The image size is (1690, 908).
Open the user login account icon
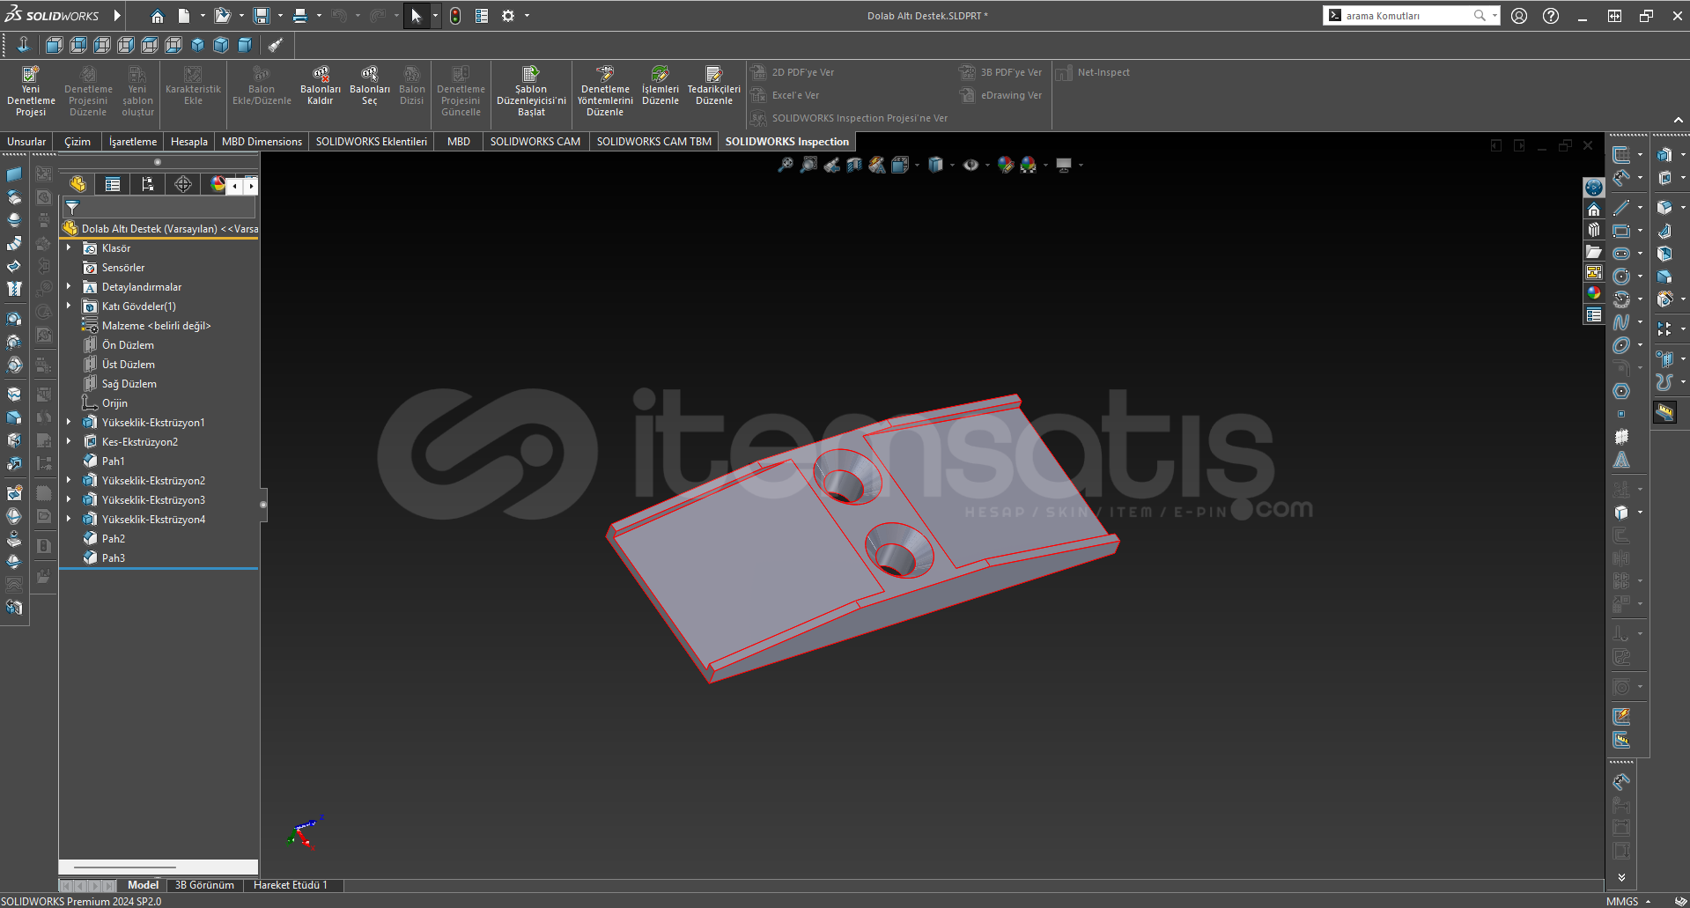(1519, 16)
